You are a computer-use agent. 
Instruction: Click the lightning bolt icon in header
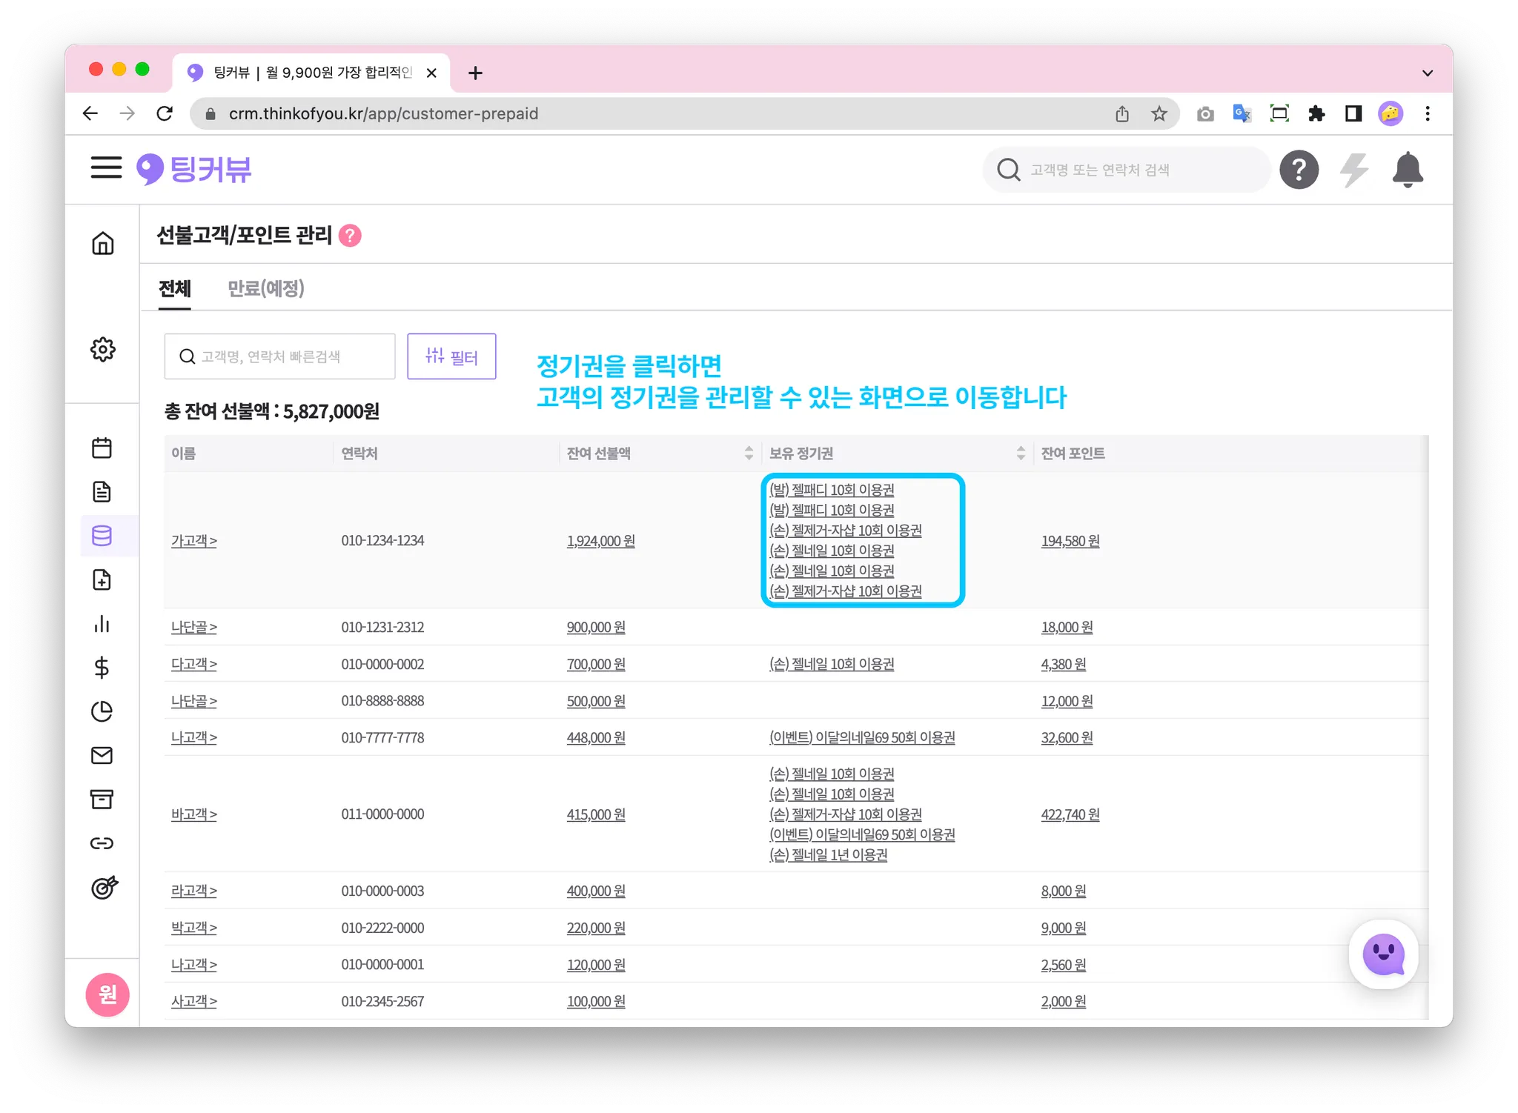point(1353,170)
